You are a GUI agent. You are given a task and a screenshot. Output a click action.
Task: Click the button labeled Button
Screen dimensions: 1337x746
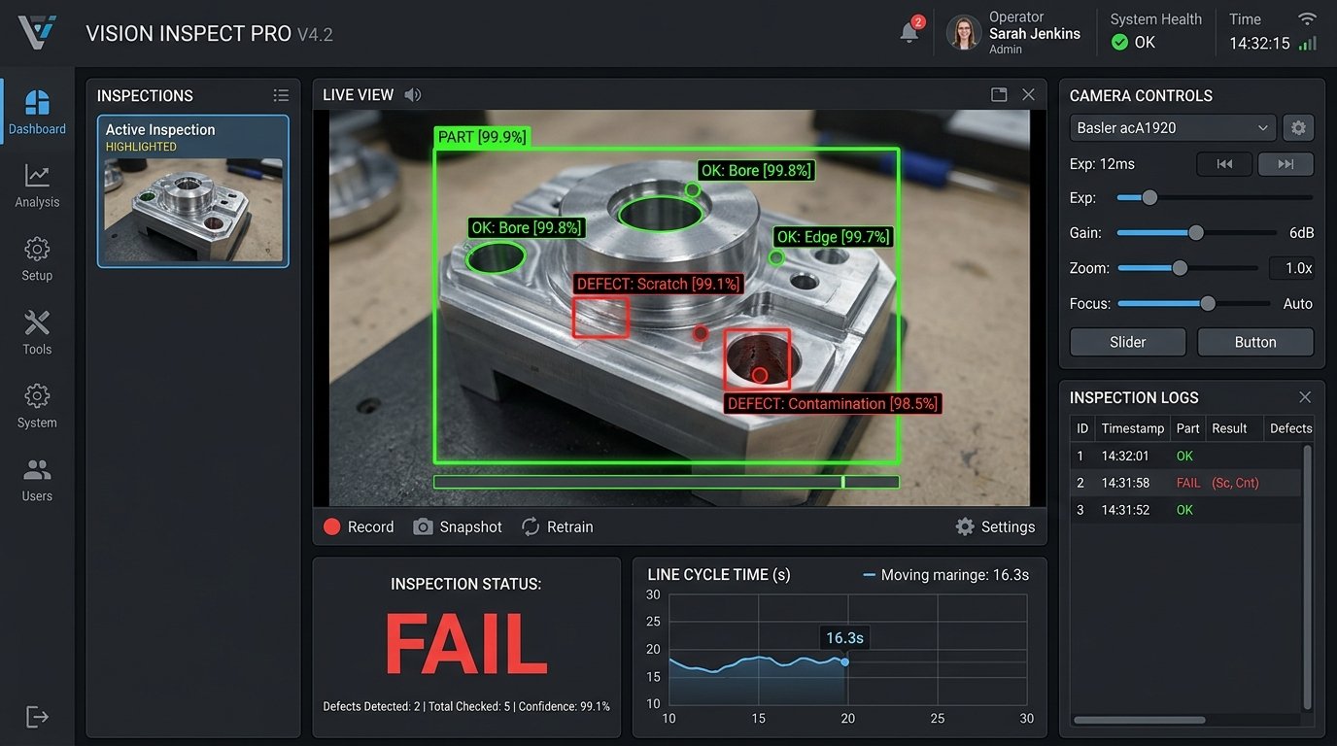(x=1255, y=342)
